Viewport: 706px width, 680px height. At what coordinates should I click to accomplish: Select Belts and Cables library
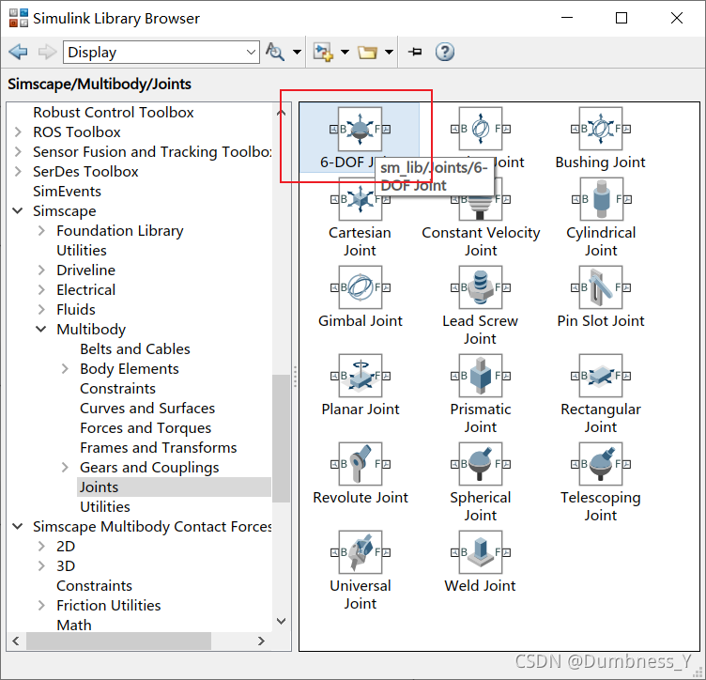coord(135,349)
